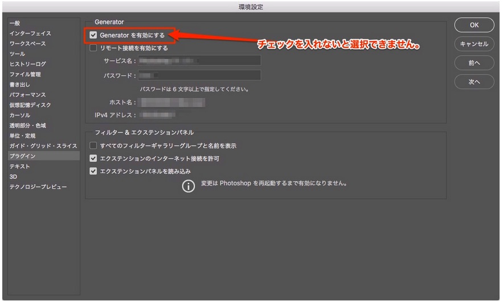Screen dimensions: 503x301
Task: Go to previous page with 前へ
Action: click(x=473, y=63)
